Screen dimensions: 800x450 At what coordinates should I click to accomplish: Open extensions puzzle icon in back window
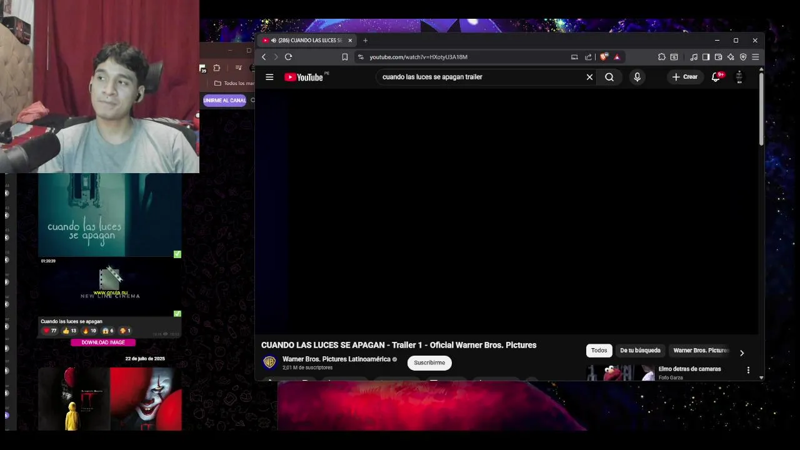(x=217, y=67)
